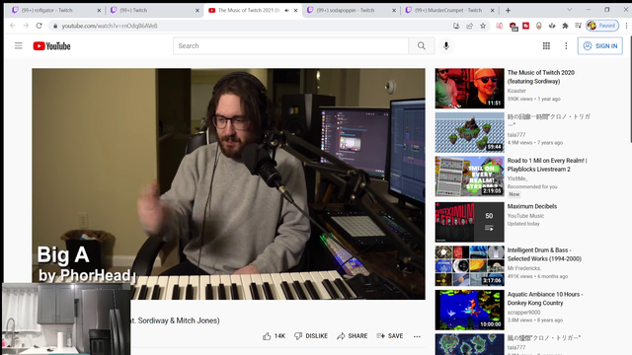632x355 pixels.
Task: Open the YouTube apps grid
Action: (x=546, y=46)
